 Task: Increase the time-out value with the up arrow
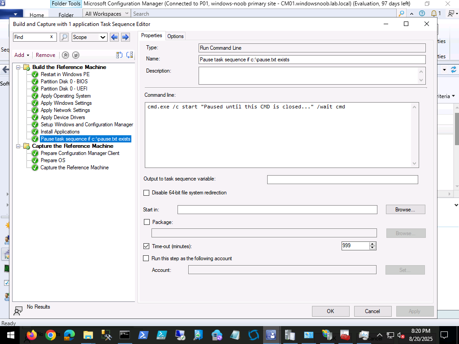[x=372, y=244]
